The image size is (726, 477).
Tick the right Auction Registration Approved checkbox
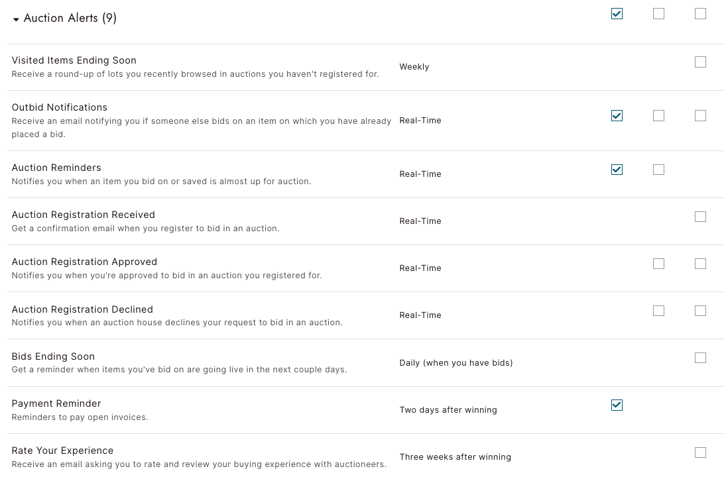click(x=700, y=264)
